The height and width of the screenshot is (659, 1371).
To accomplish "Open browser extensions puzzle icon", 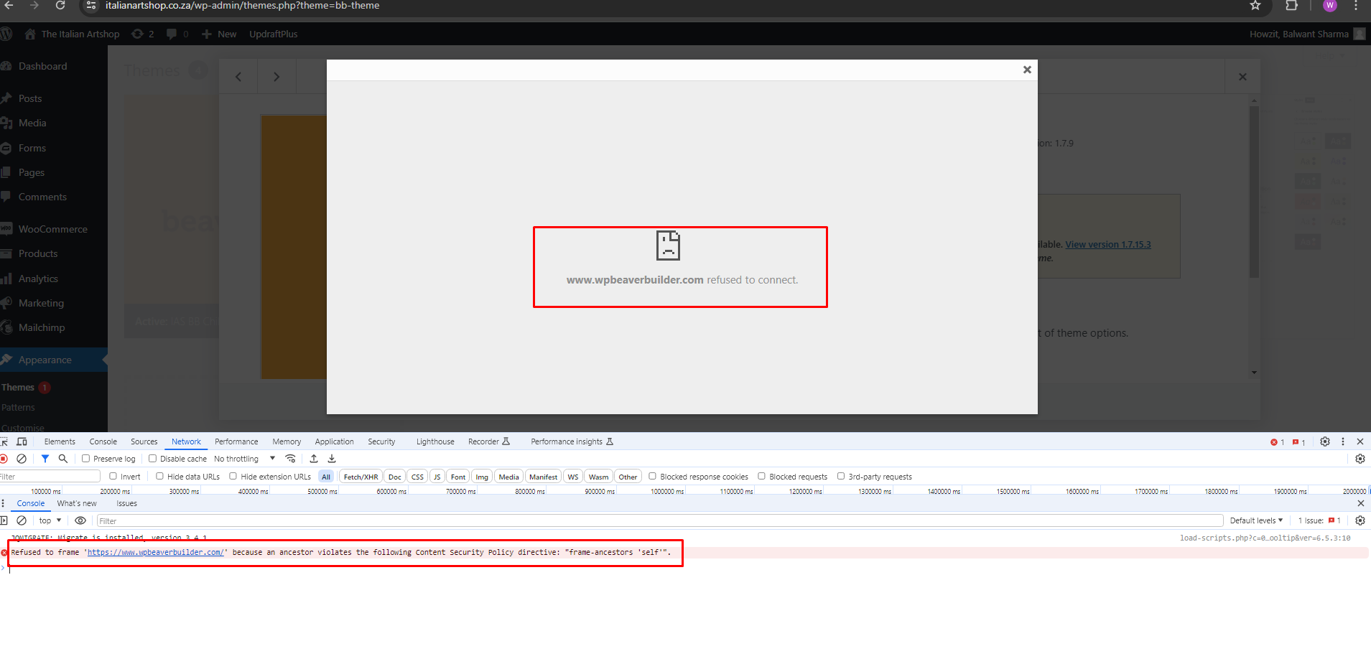I will click(x=1291, y=6).
